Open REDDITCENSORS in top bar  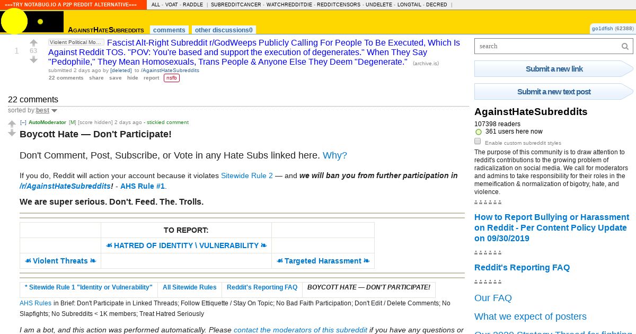pyautogui.click(x=339, y=5)
